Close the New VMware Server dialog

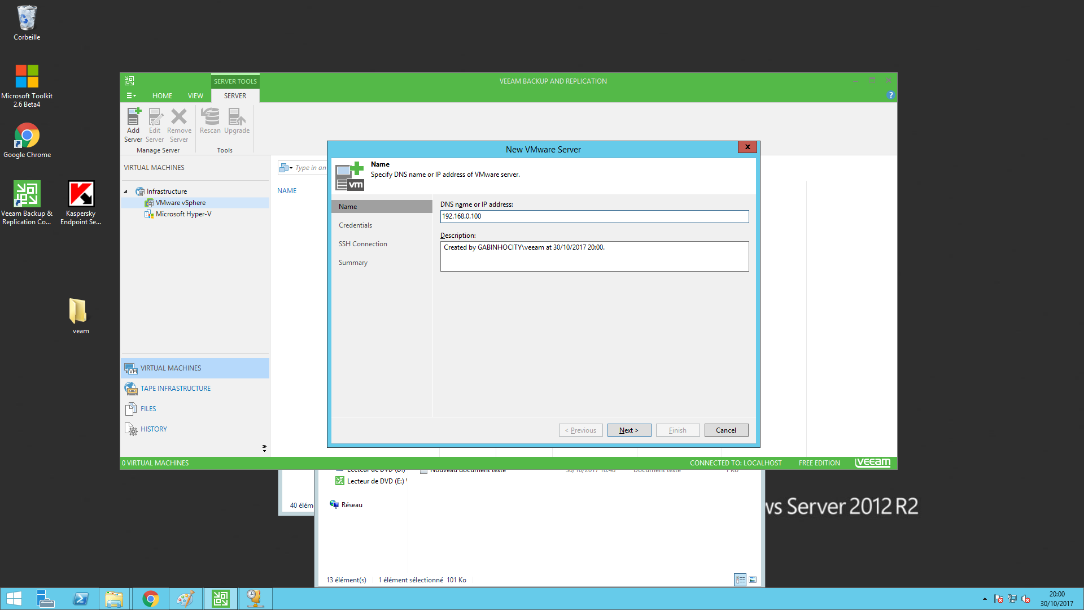click(748, 147)
